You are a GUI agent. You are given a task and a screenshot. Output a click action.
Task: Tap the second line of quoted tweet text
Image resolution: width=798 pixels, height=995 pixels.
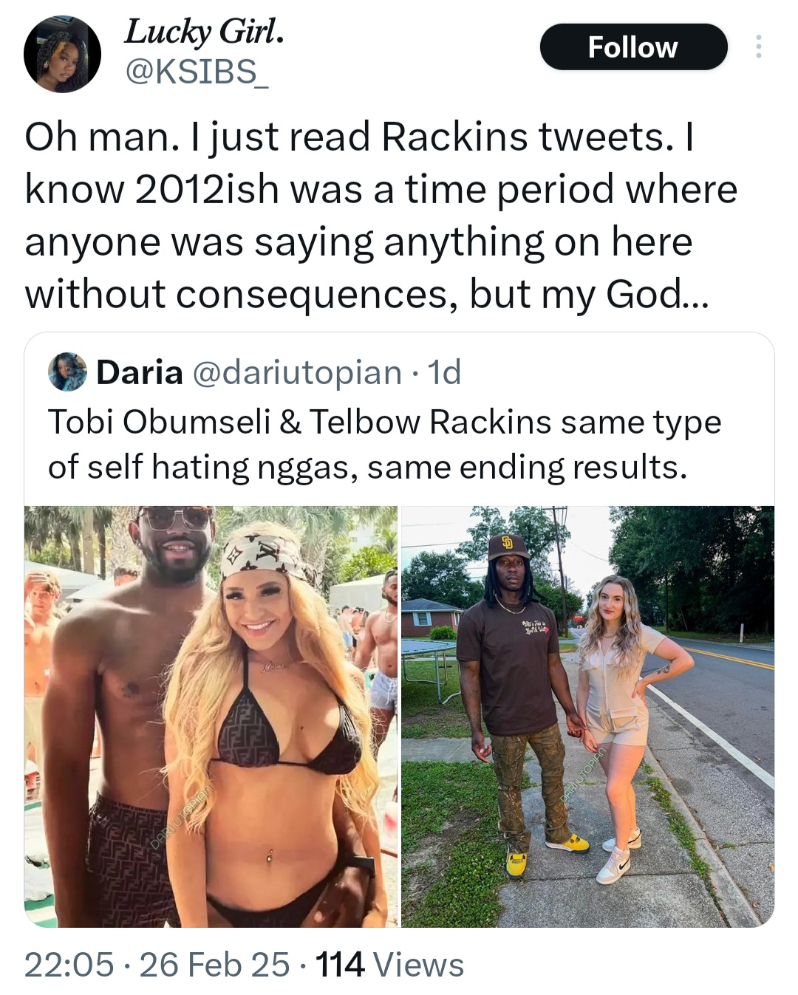tap(367, 468)
